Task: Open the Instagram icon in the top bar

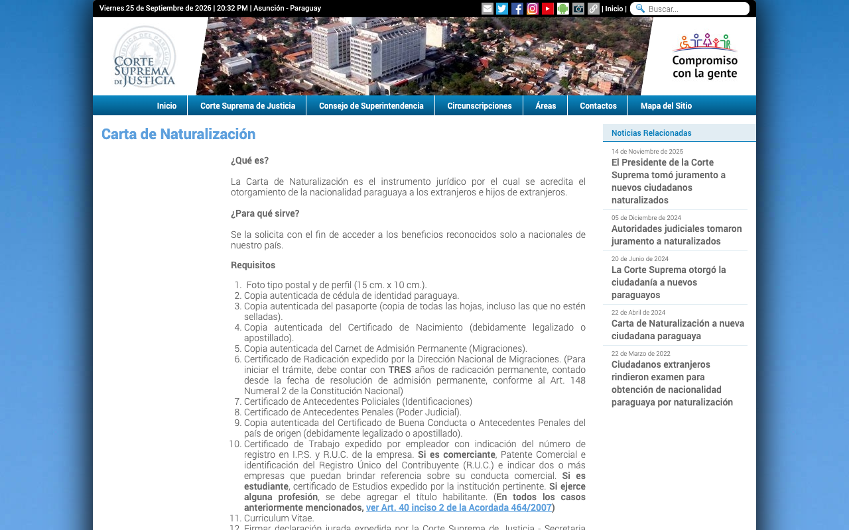Action: (533, 9)
